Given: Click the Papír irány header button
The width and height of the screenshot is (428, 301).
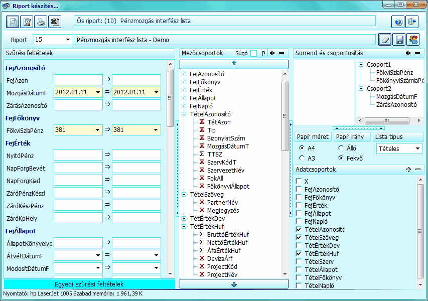Looking at the screenshot, I should click(x=352, y=137).
